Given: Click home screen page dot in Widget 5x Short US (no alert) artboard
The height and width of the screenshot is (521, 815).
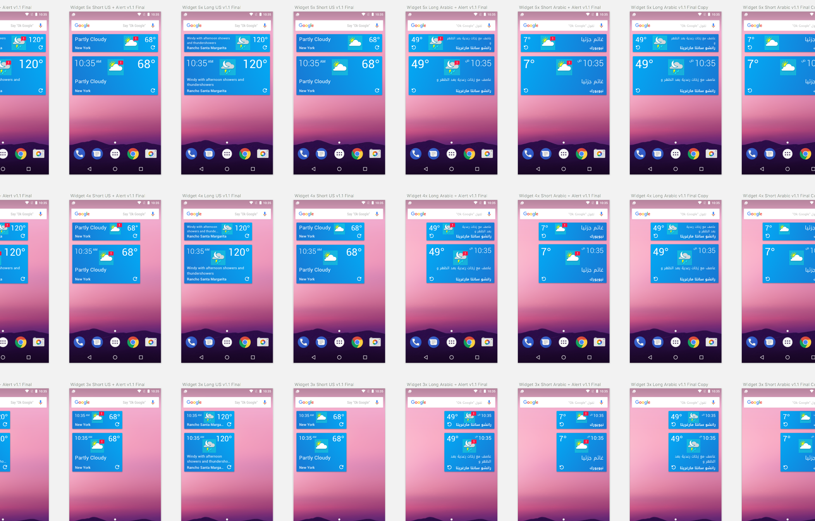Looking at the screenshot, I should point(339,142).
